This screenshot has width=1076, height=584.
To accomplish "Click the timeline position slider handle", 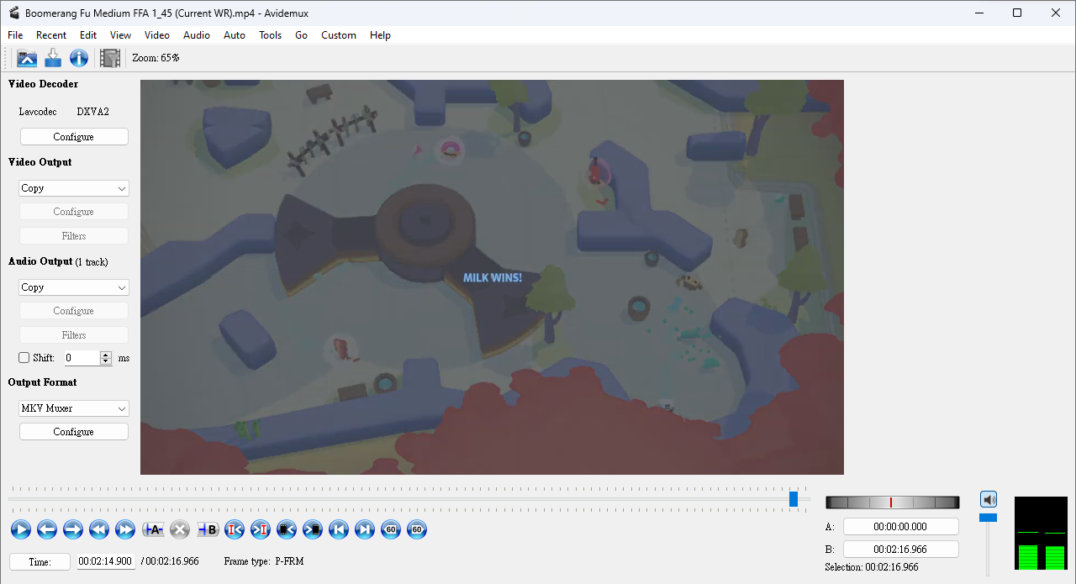I will click(794, 499).
